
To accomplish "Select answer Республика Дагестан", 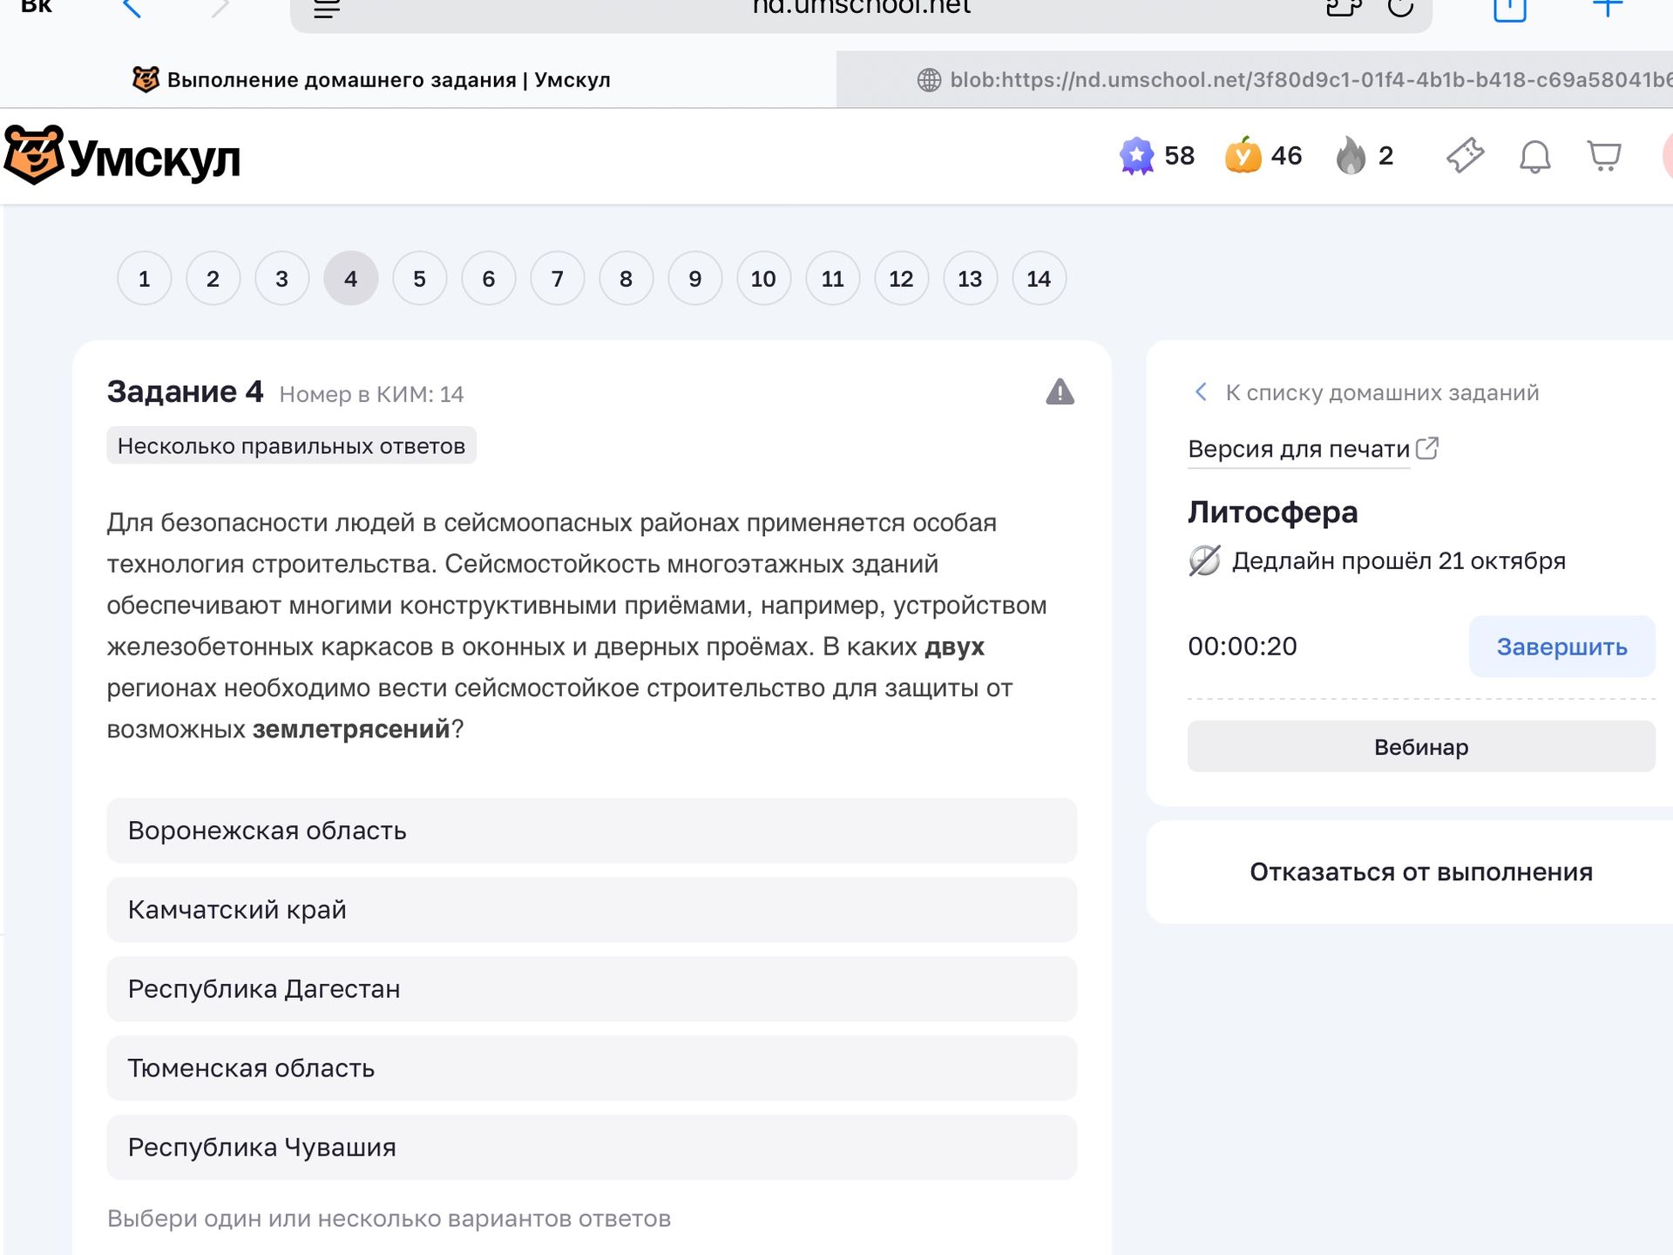I will (x=592, y=989).
